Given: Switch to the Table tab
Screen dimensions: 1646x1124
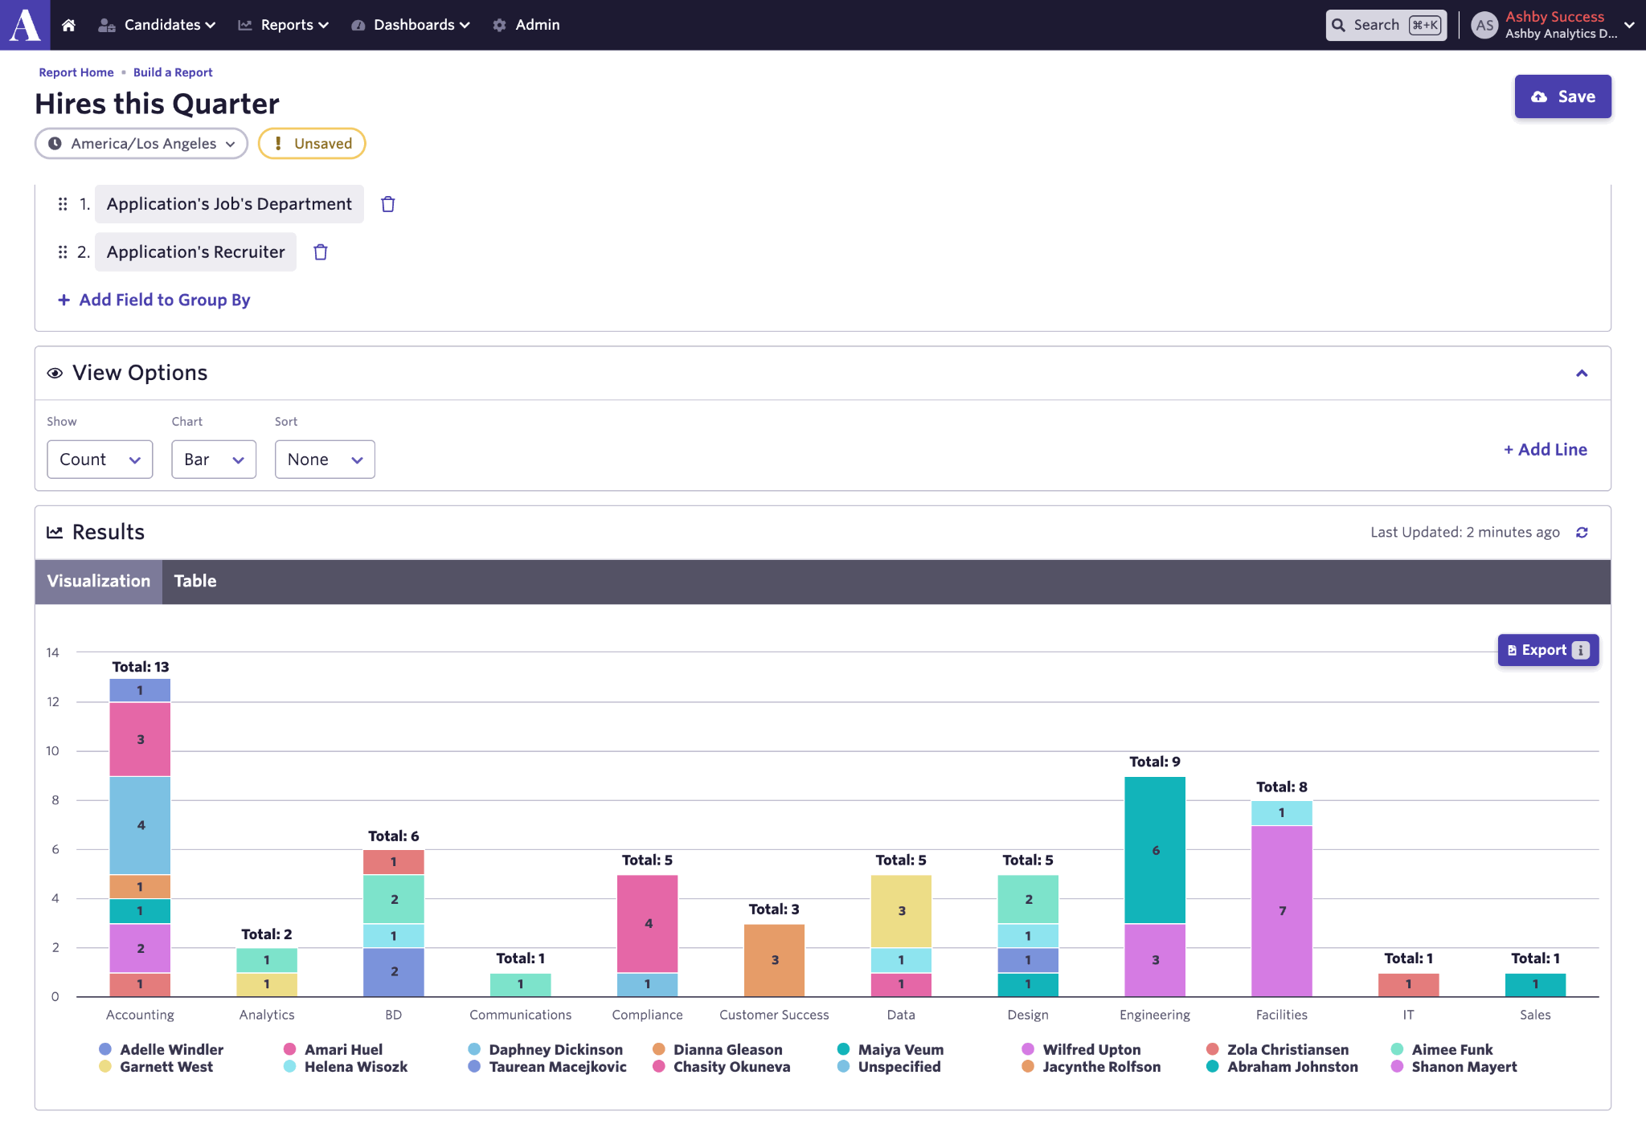Looking at the screenshot, I should pyautogui.click(x=194, y=581).
